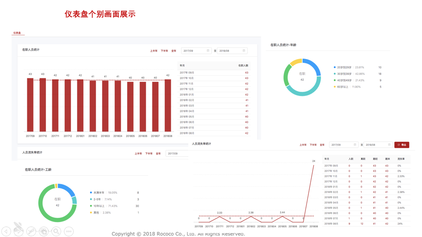Open 2018/08 date field beside 导出 button

(x=378, y=145)
